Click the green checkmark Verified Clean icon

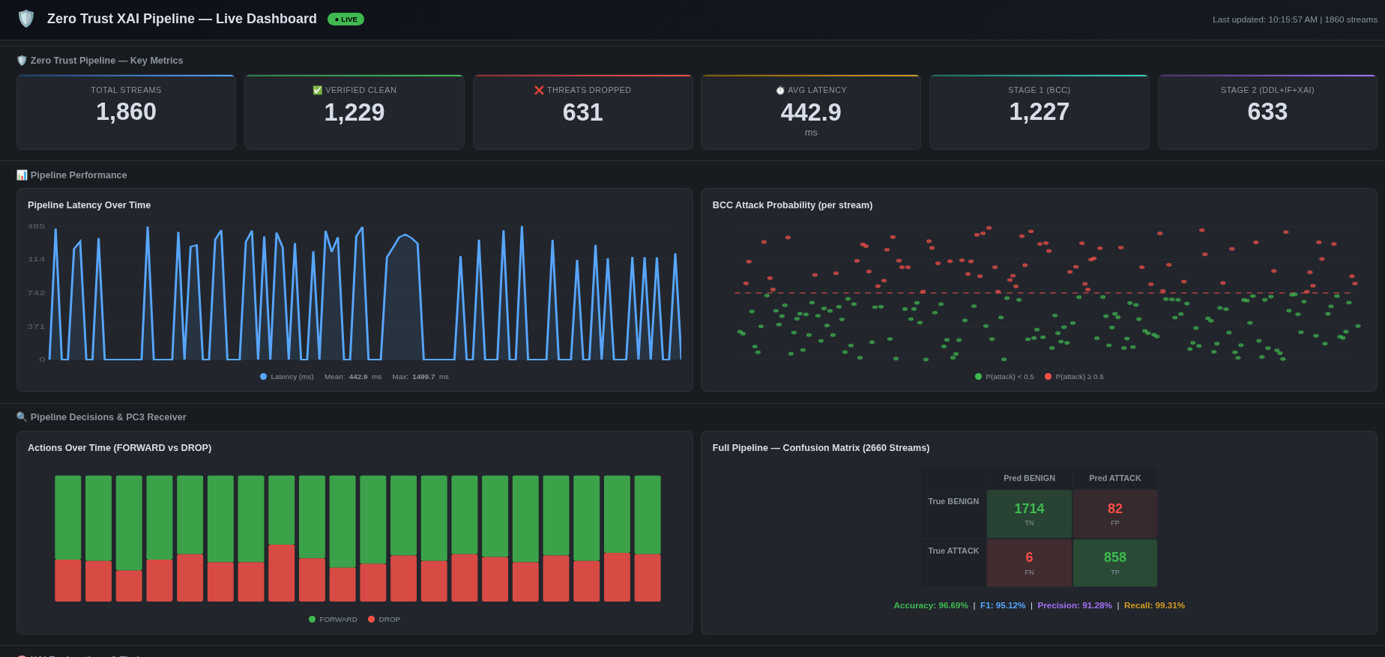click(317, 90)
